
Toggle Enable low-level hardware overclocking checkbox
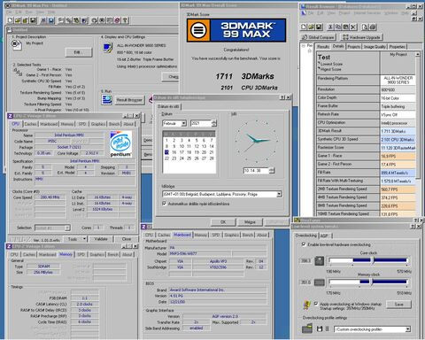tap(304, 244)
